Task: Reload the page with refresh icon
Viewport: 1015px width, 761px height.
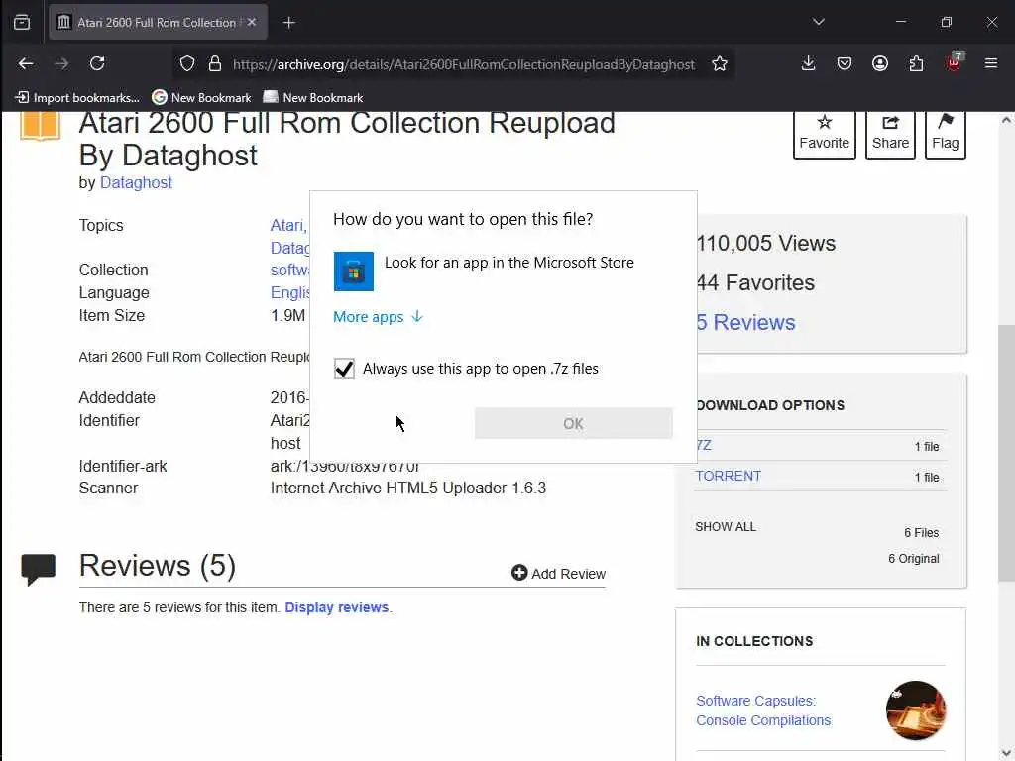Action: click(x=97, y=63)
